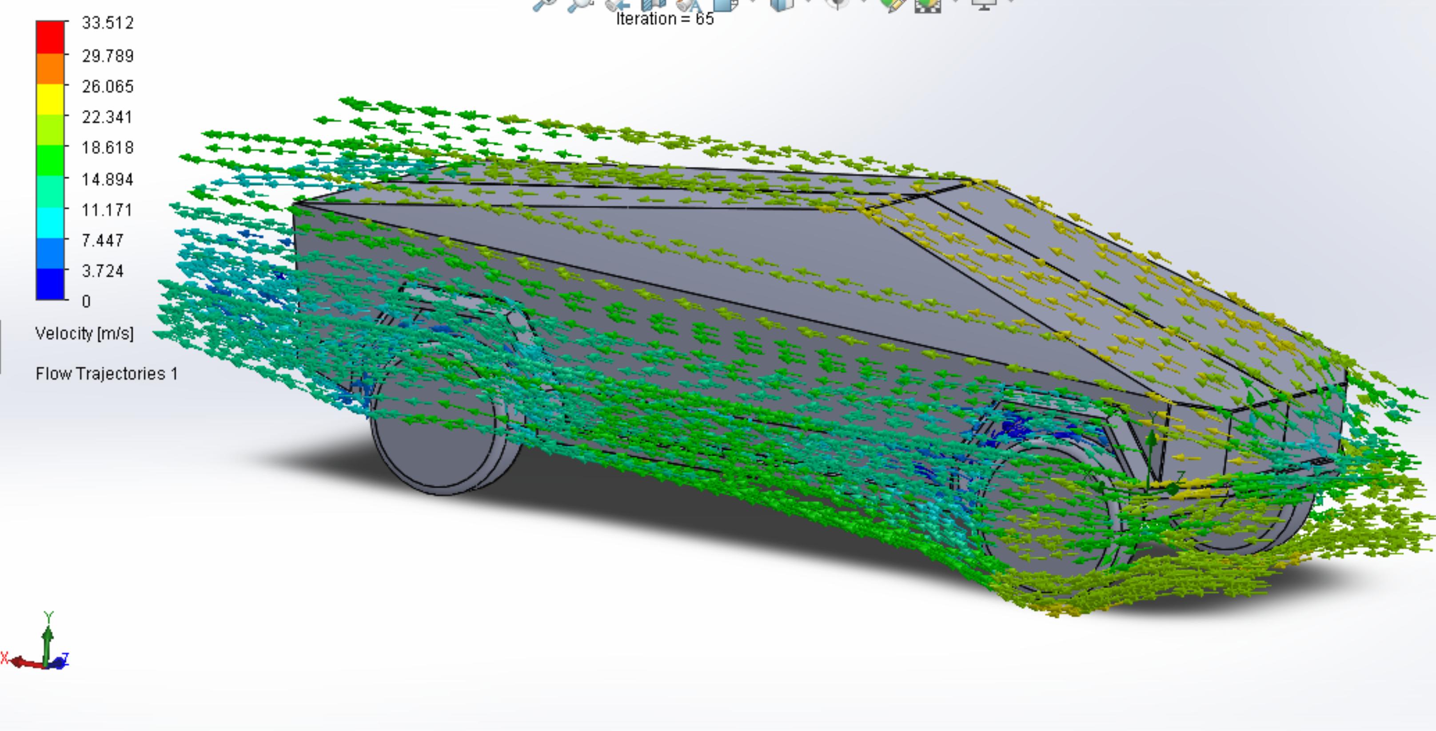Click the orange segment of the velocity legend

coord(50,68)
